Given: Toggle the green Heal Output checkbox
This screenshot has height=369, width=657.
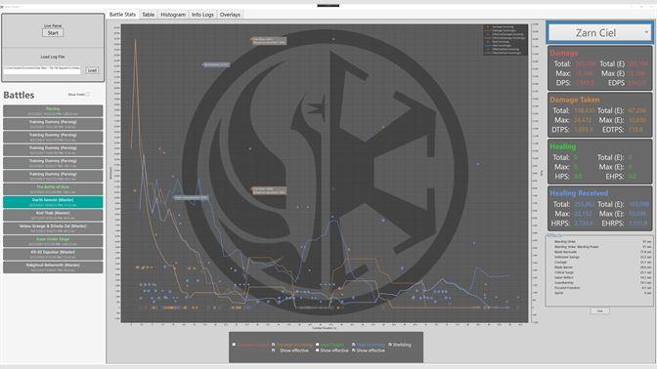Looking at the screenshot, I should pyautogui.click(x=317, y=345).
